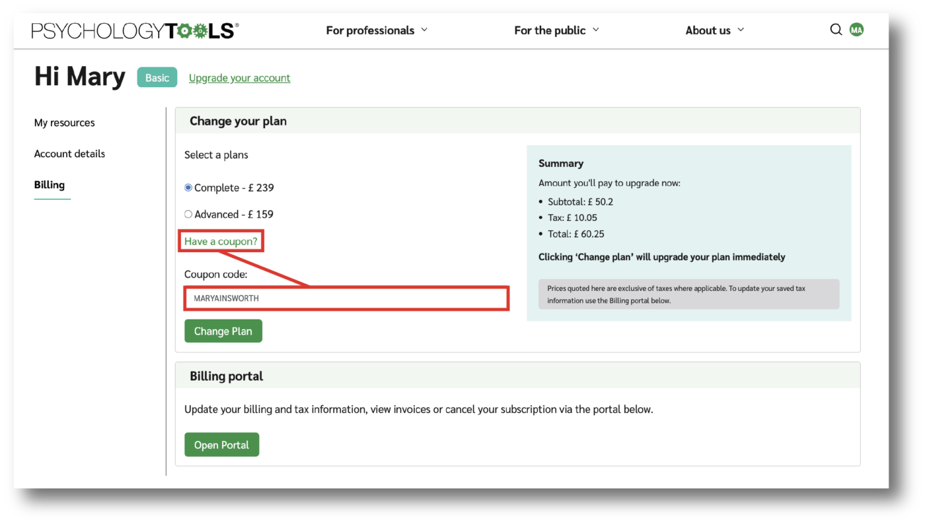Click the prices exclusive of taxes note
925x524 pixels.
pyautogui.click(x=689, y=294)
